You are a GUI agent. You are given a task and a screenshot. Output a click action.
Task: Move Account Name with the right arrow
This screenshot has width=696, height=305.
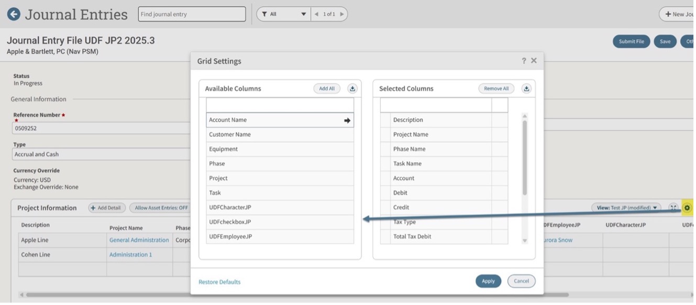[347, 120]
